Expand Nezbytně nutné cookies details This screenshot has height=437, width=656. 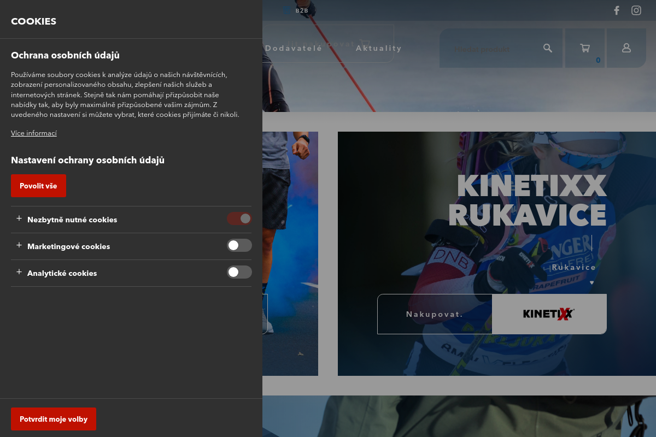[x=19, y=218]
